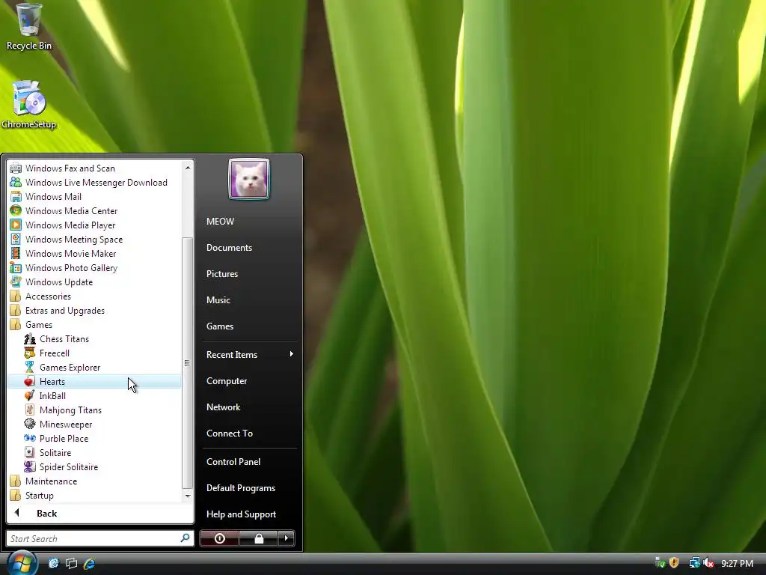Open Default Programs from the Start menu
The height and width of the screenshot is (575, 766).
point(241,488)
